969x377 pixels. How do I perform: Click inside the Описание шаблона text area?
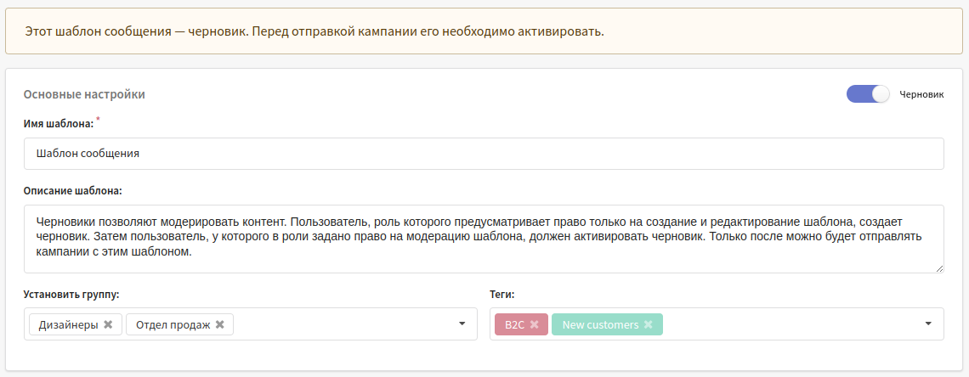pos(484,239)
